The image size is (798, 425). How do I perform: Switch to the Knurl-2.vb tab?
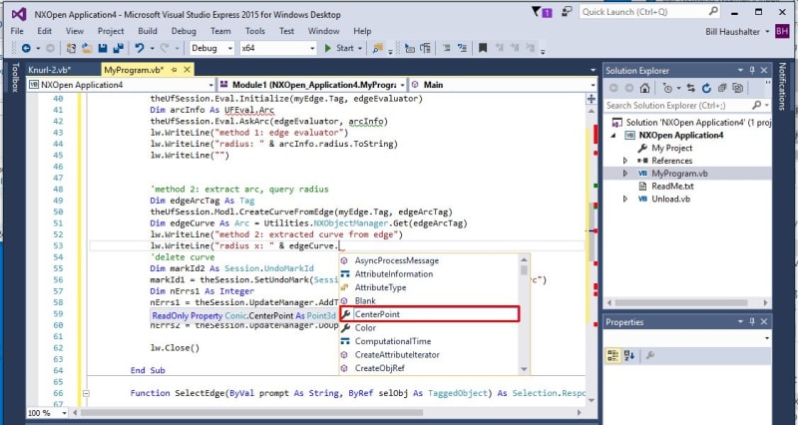[49, 70]
